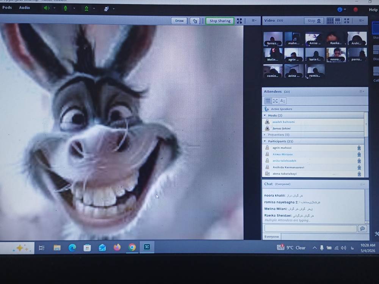This screenshot has height=284, width=379.
Task: Select host azadeh bahrami
Action: (313, 122)
